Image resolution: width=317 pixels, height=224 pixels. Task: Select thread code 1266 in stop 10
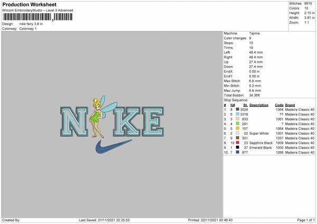pyautogui.click(x=279, y=153)
